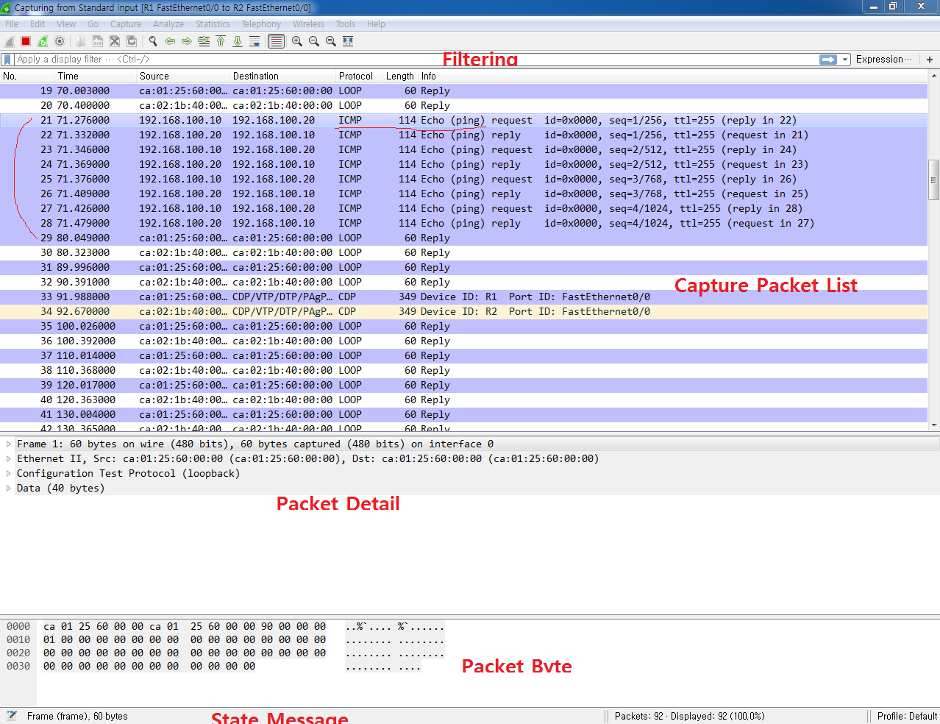Select packet 22 ICMP echo reply

pos(463,135)
